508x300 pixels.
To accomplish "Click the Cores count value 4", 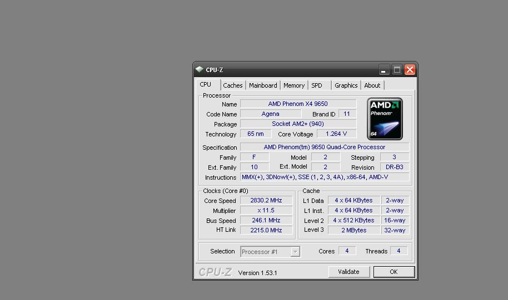I will pyautogui.click(x=347, y=251).
